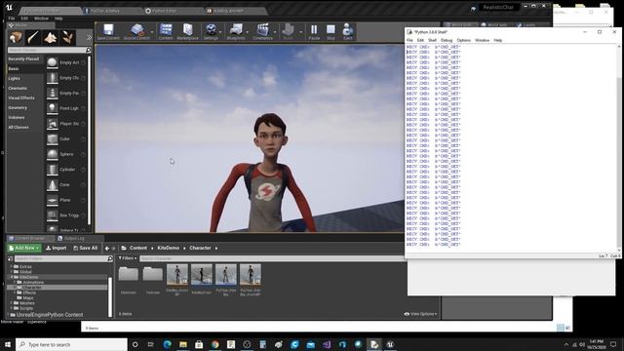The width and height of the screenshot is (624, 351).
Task: Select the Cinematic category
Action: pyautogui.click(x=18, y=88)
